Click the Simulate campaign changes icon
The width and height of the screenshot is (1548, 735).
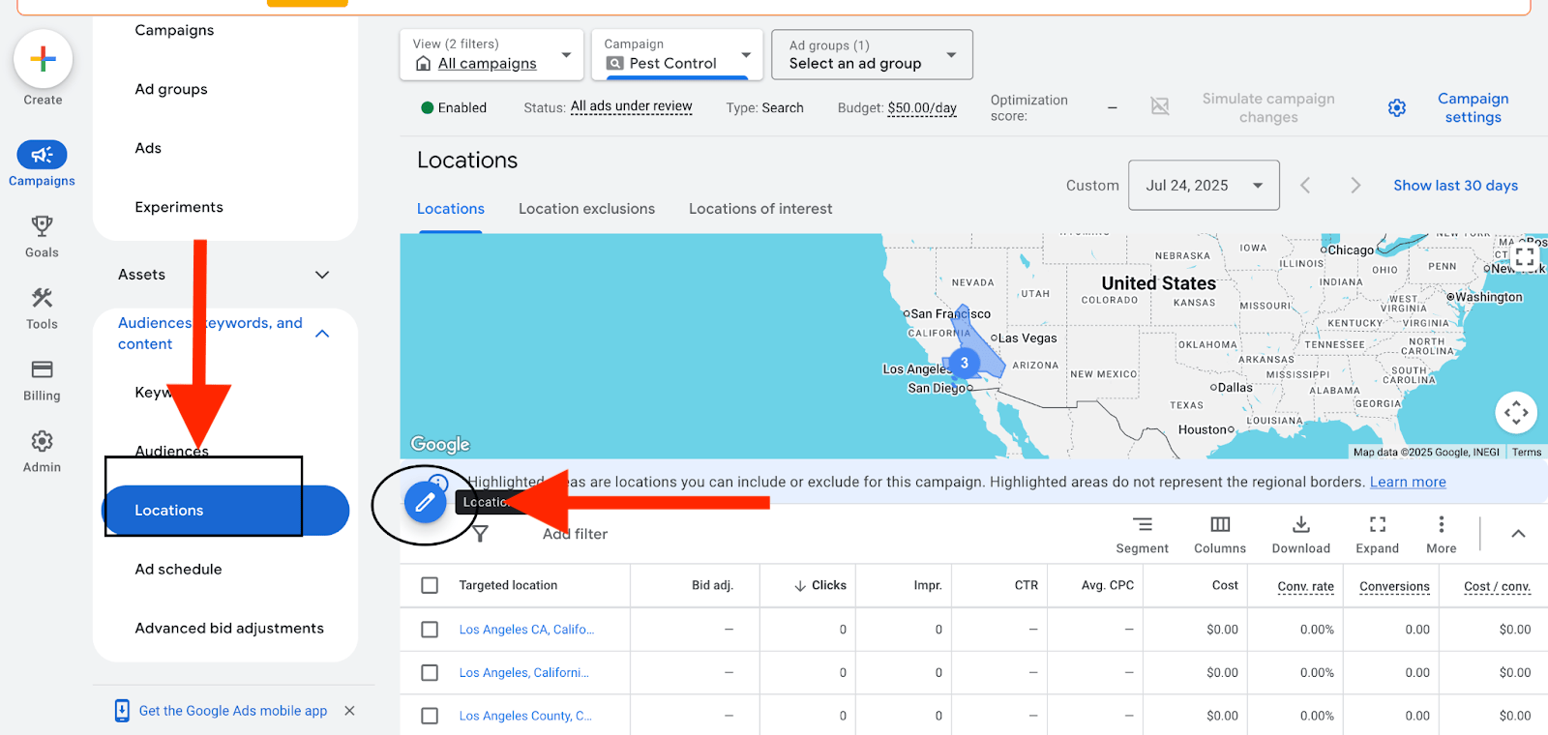tap(1160, 106)
